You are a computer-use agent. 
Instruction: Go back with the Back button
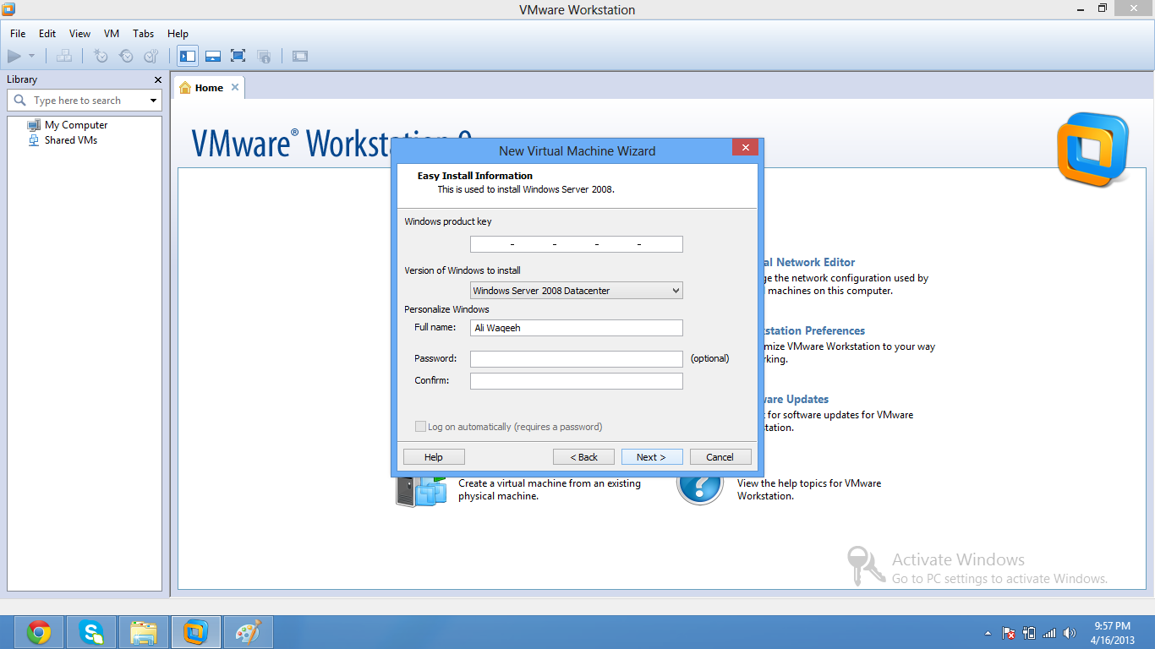tap(583, 457)
